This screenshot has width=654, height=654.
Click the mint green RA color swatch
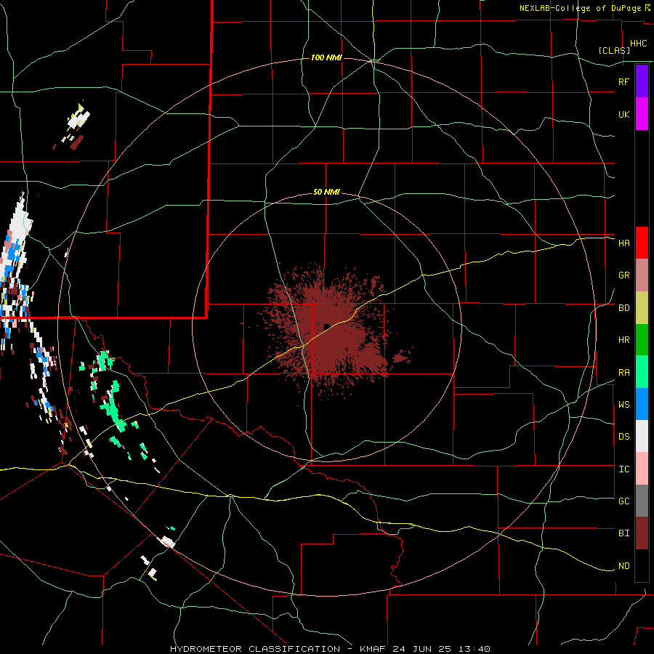click(x=642, y=372)
